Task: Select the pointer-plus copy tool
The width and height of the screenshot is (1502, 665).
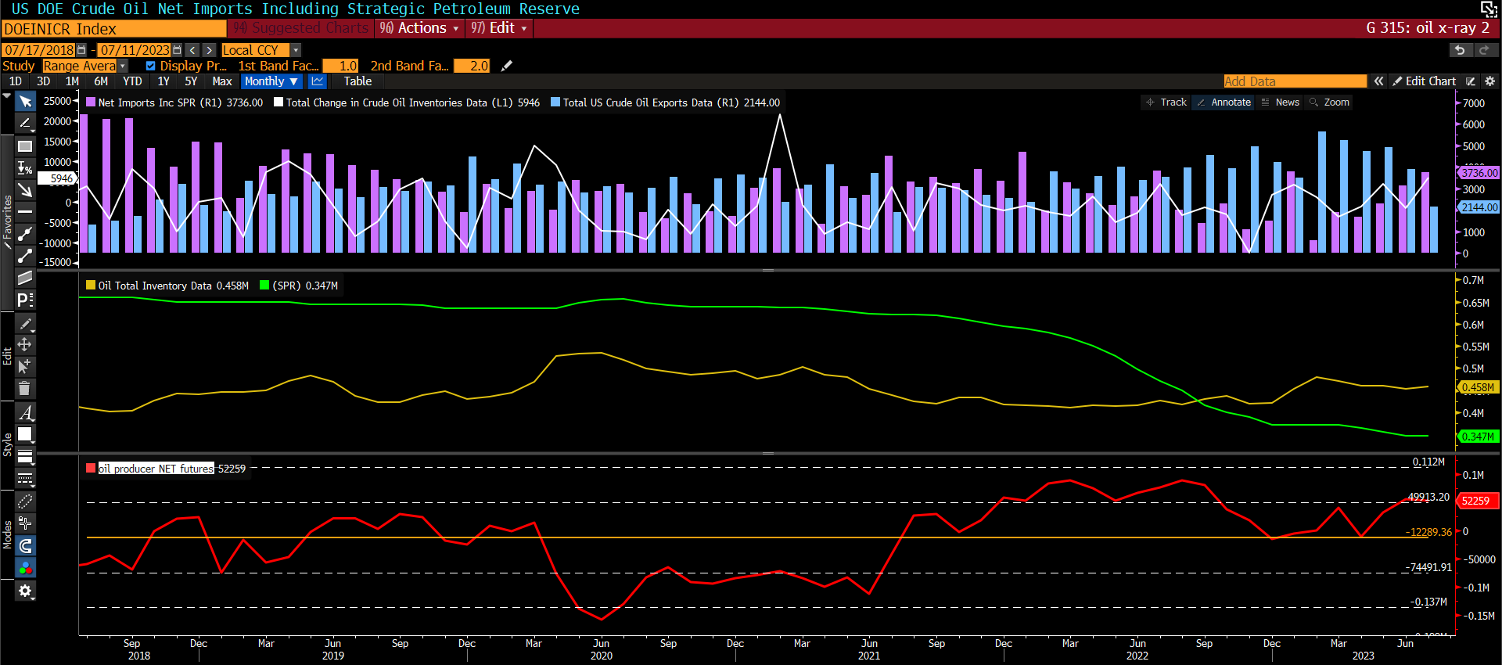Action: click(25, 366)
